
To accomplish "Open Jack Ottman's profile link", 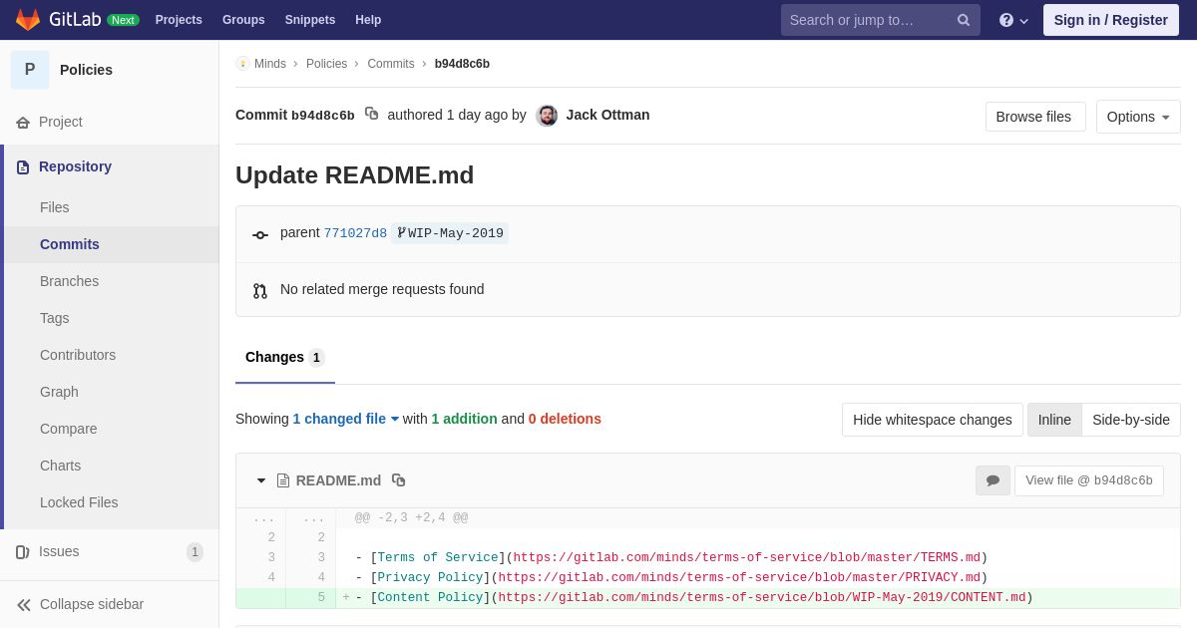I will 607,115.
